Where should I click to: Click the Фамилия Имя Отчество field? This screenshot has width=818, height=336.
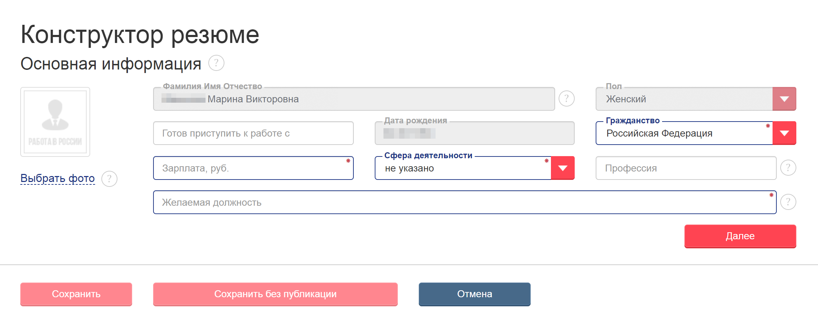point(354,99)
